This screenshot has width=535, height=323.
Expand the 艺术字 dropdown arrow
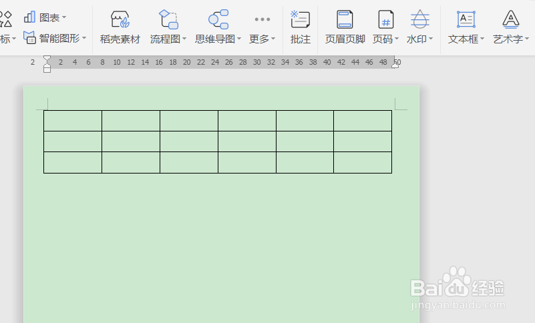[526, 39]
